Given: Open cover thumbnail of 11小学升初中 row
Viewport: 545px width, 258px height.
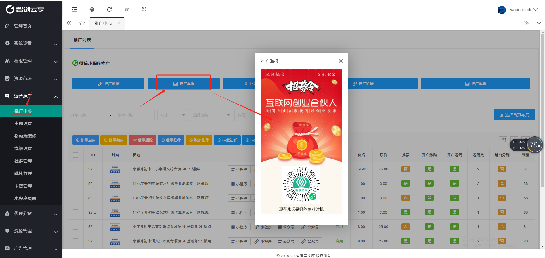Looking at the screenshot, I should click(x=115, y=184).
